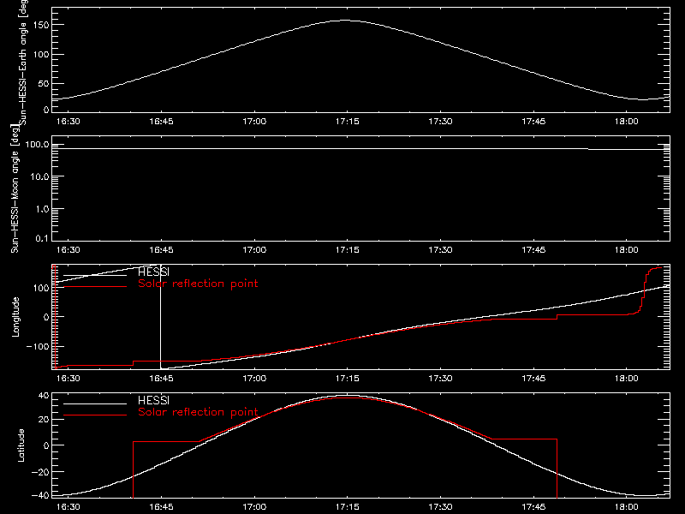Click the 50 tick on Earth angle axis
Image resolution: width=685 pixels, height=514 pixels.
(45, 83)
